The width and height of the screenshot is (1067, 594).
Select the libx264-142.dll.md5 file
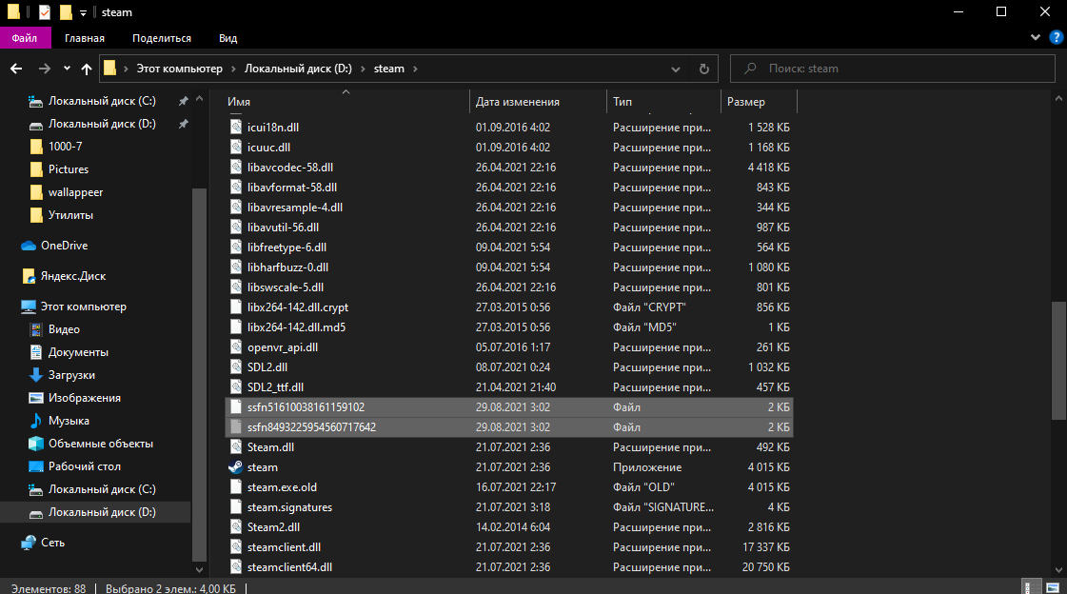(509, 327)
